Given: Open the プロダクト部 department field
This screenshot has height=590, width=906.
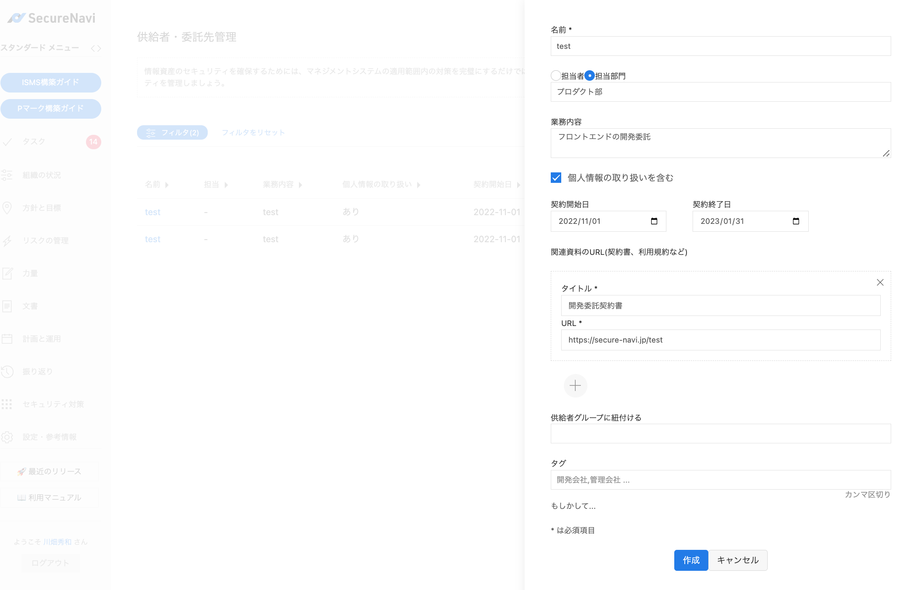Looking at the screenshot, I should tap(721, 92).
